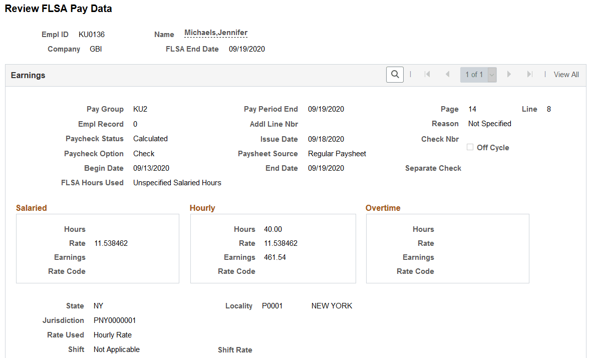Viewport: 590px width, 358px height.
Task: Select the Paycheck Status value Calculated
Action: [x=149, y=138]
